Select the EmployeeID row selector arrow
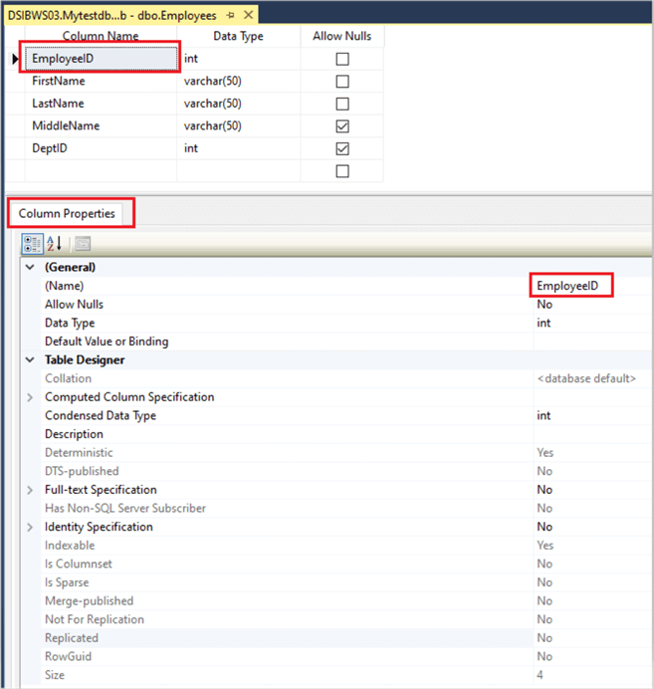This screenshot has width=654, height=689. pyautogui.click(x=14, y=60)
